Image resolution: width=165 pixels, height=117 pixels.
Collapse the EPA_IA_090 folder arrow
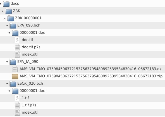tap(7, 62)
